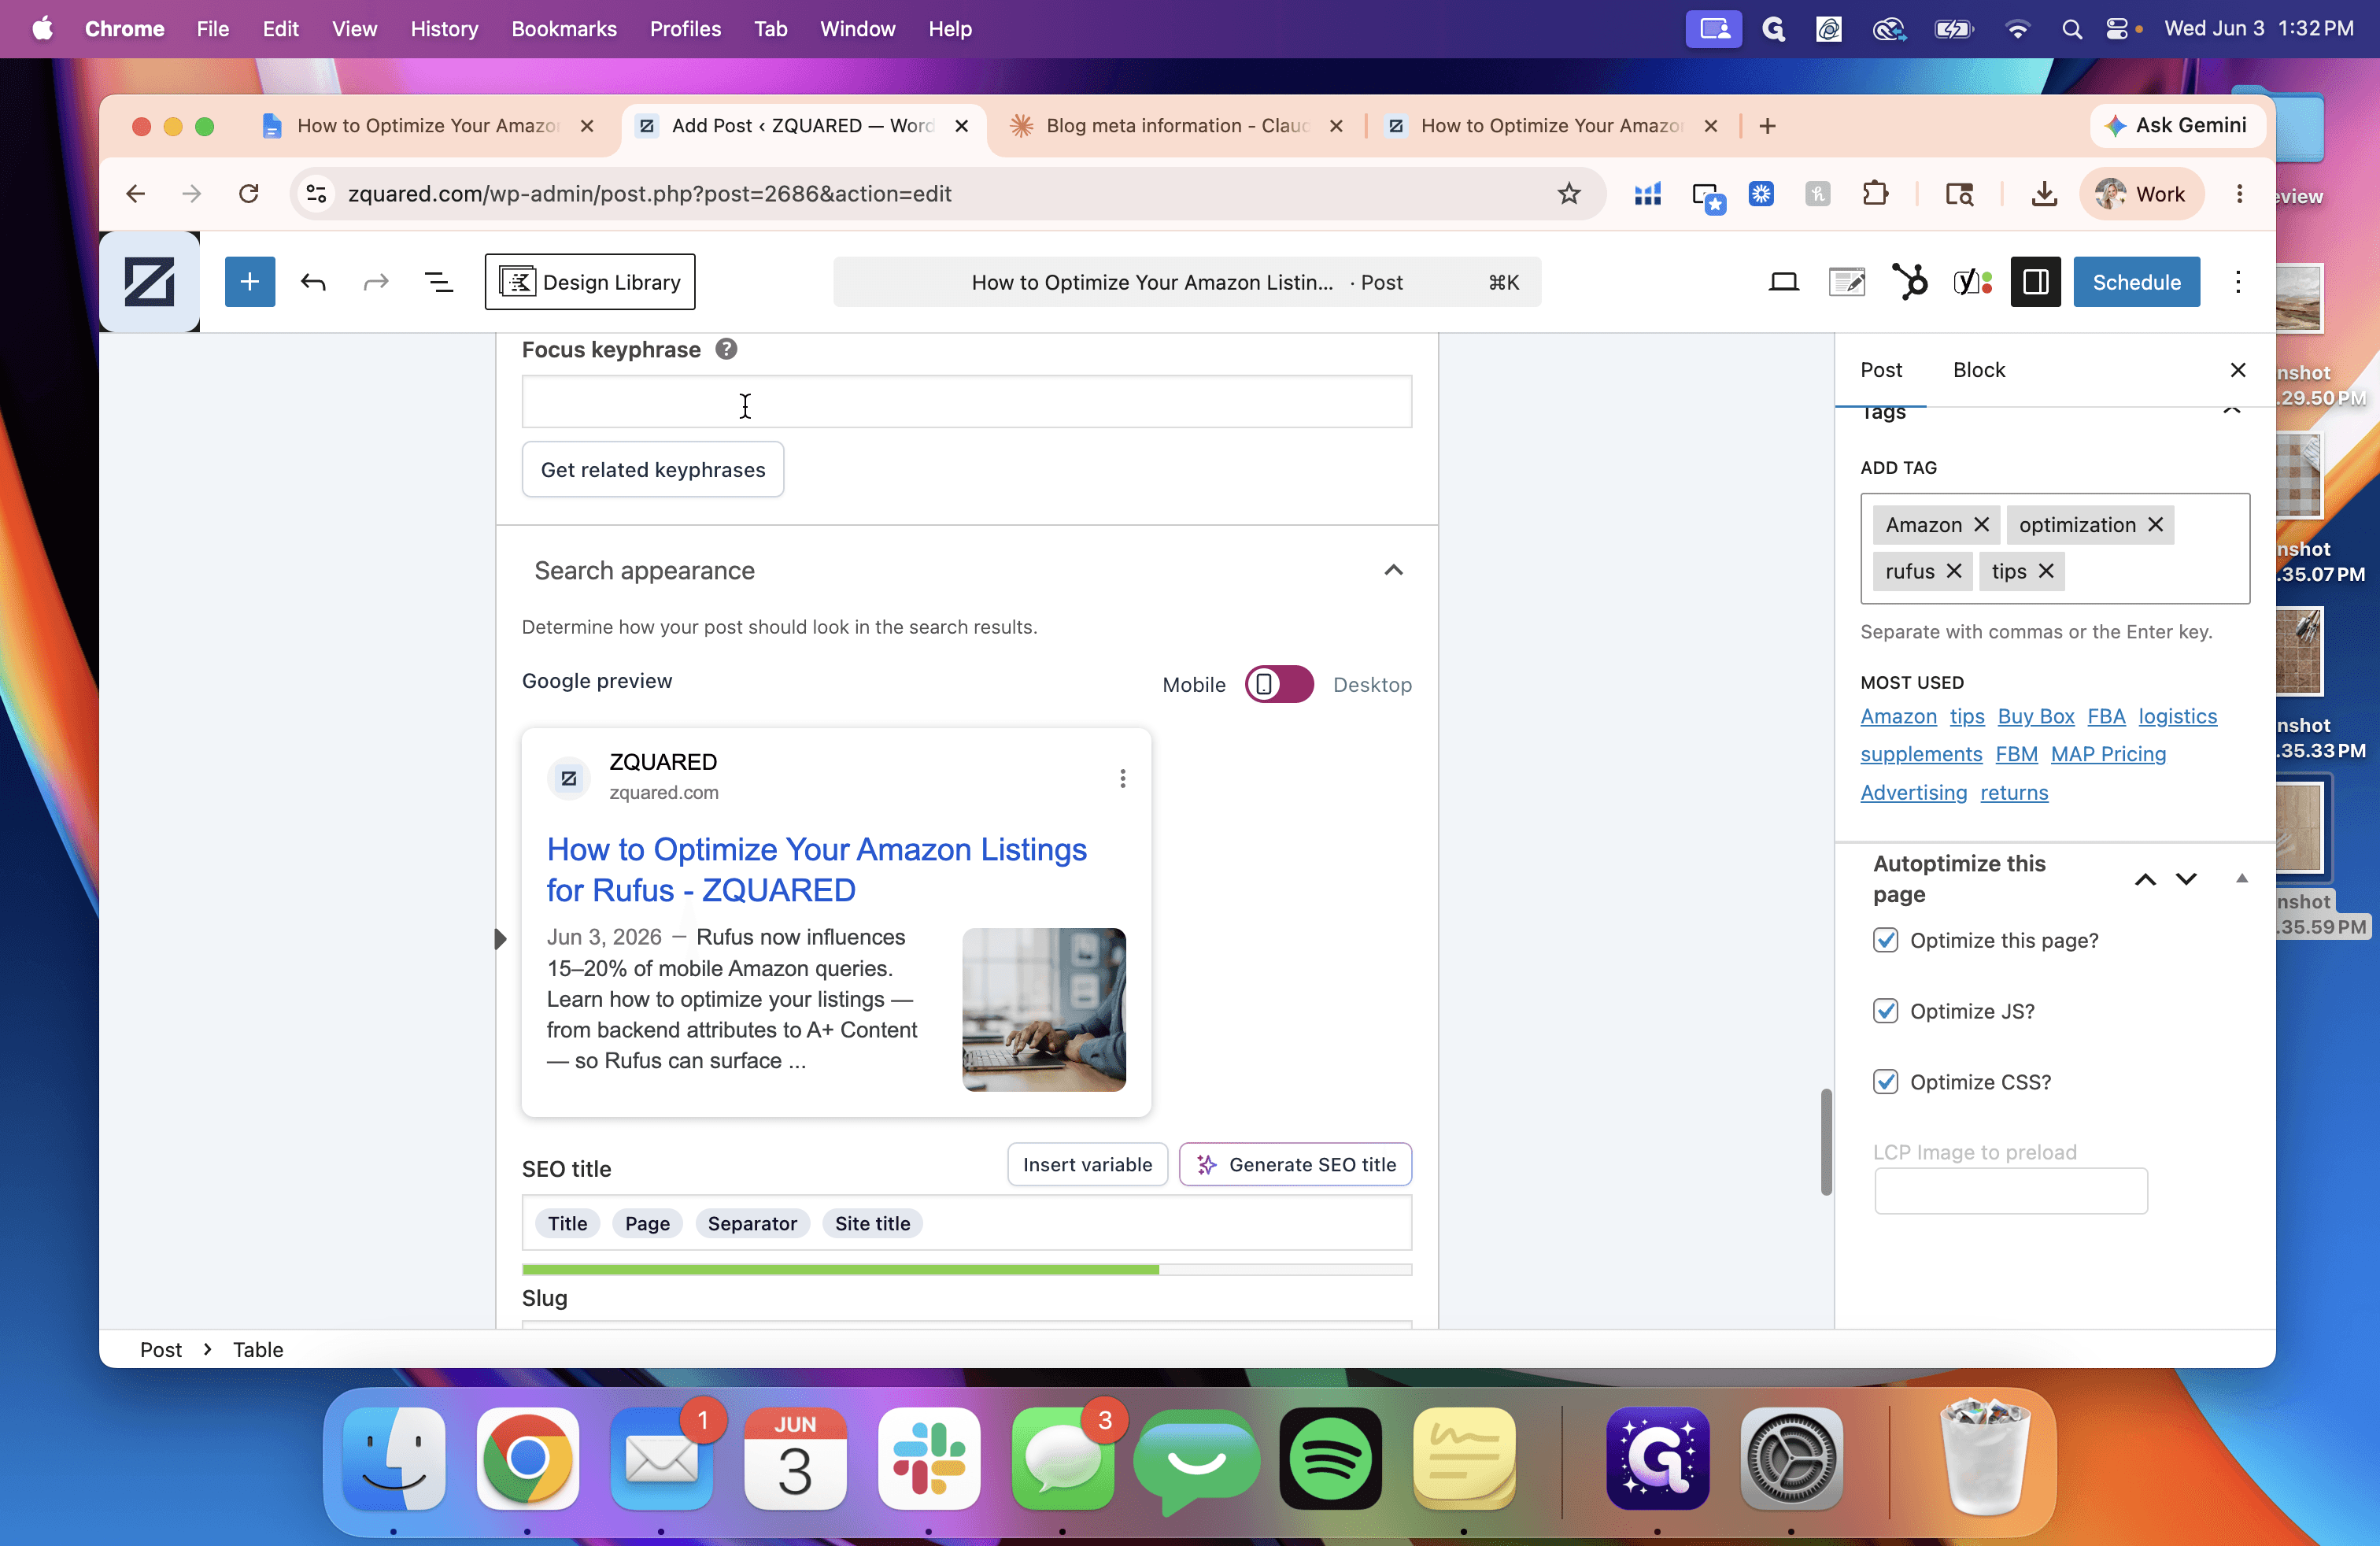This screenshot has width=2380, height=1546.
Task: Open the editor options three-dot menu
Action: [x=2238, y=282]
